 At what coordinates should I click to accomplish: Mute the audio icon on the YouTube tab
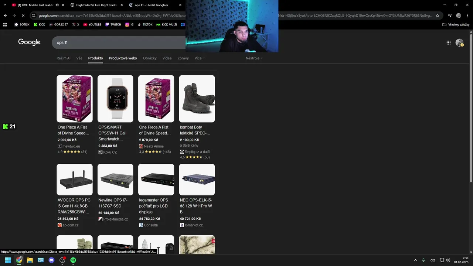[57, 5]
